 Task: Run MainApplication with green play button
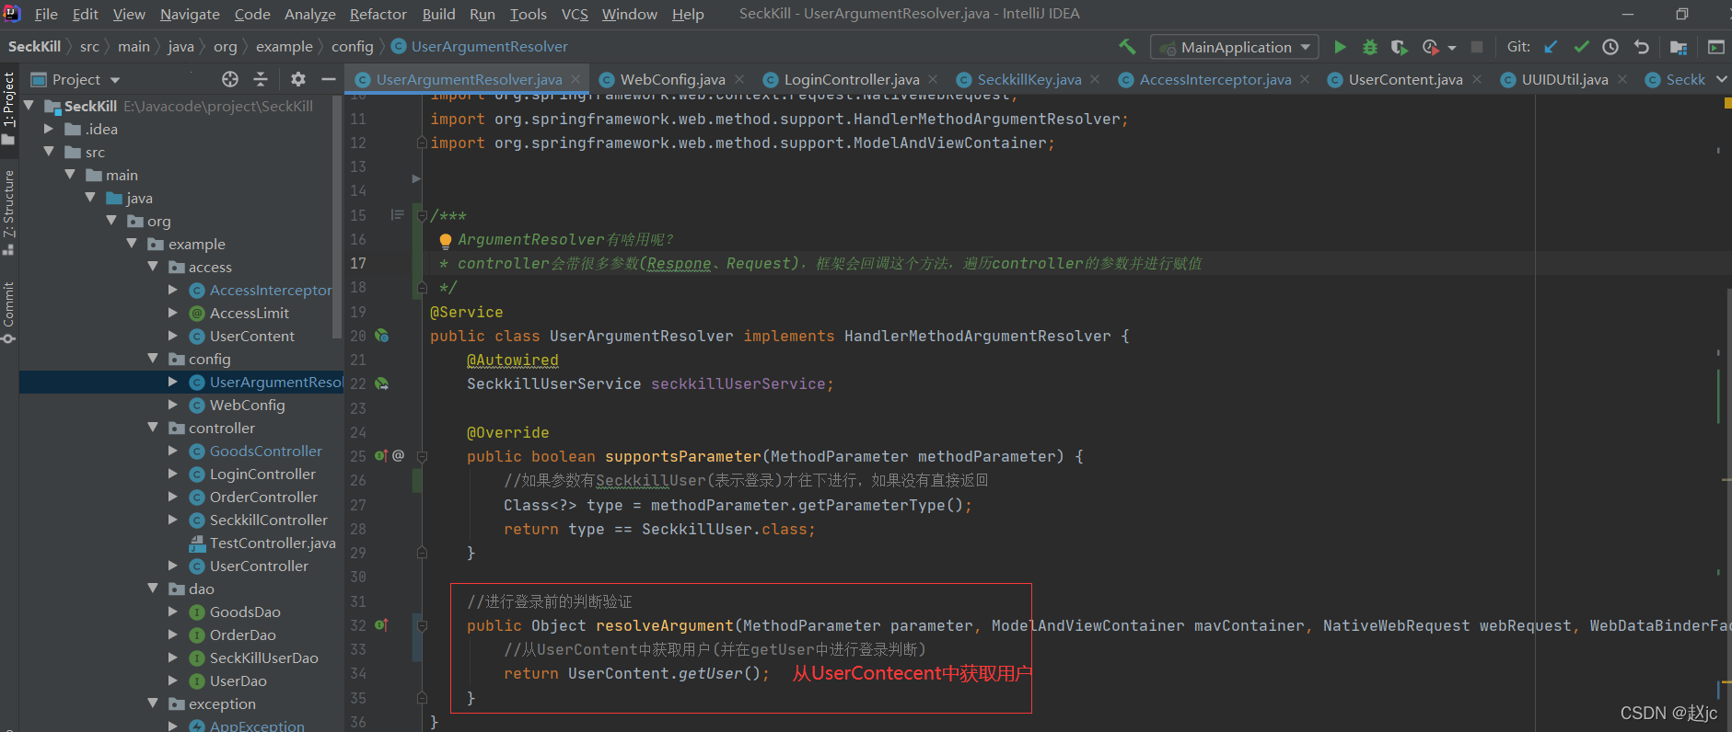click(1340, 47)
